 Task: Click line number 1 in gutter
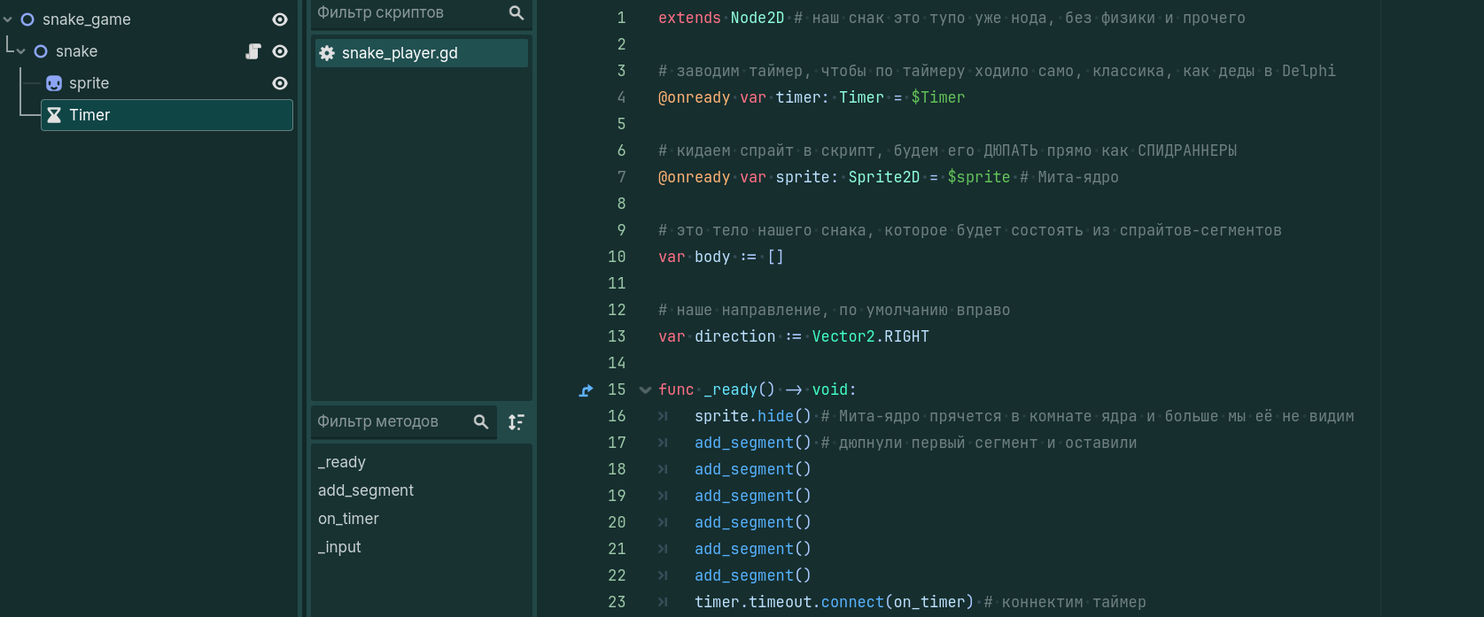(621, 18)
